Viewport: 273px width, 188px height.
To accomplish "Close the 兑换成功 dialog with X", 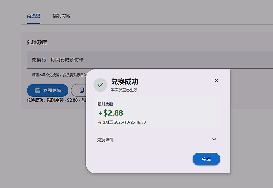I will click(216, 81).
